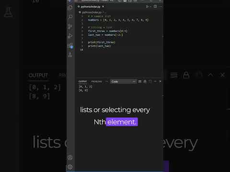230x172 pixels.
Task: Click the print(first_three) line
Action: pyautogui.click(x=102, y=42)
